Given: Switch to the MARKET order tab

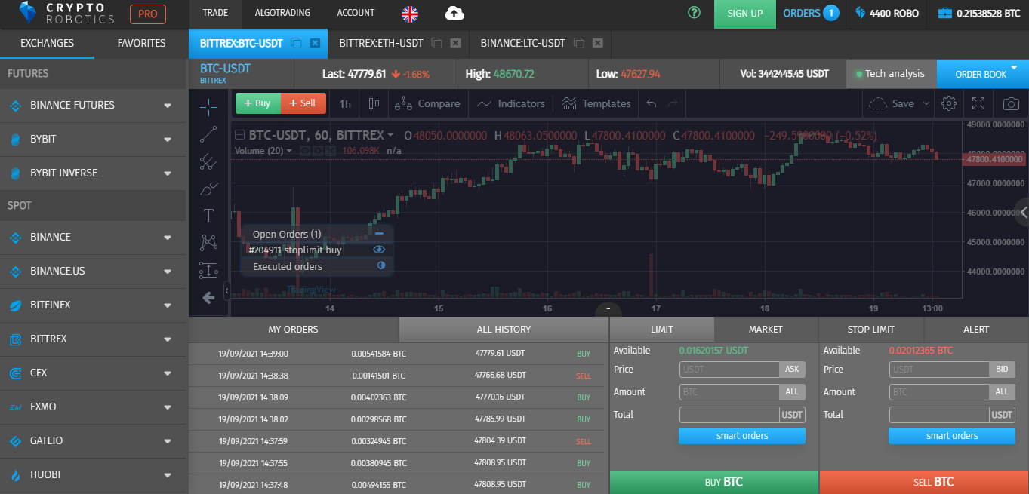Looking at the screenshot, I should coord(766,329).
